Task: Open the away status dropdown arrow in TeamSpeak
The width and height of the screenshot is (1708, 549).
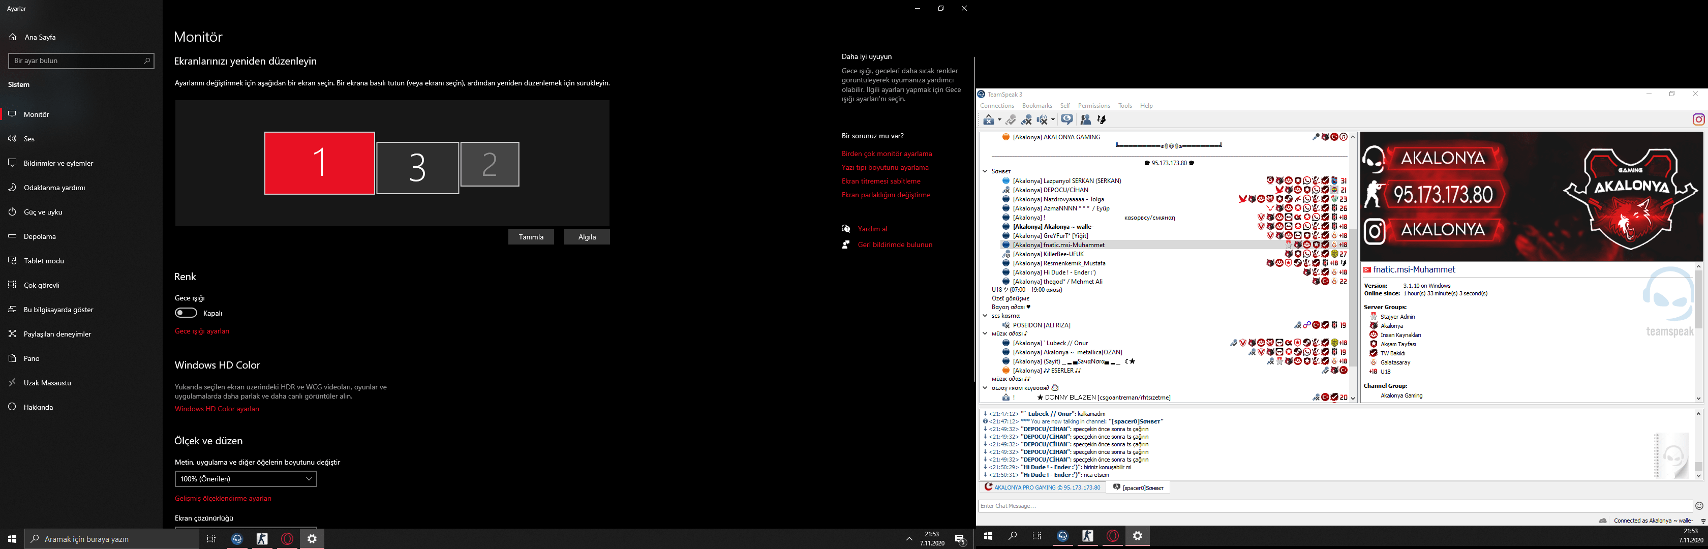Action: click(1000, 120)
